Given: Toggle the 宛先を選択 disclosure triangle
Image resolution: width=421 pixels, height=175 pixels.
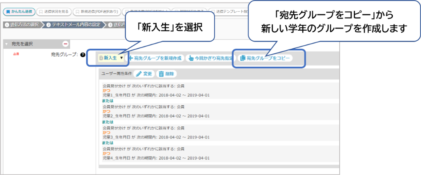Looking at the screenshot, I should click(x=6, y=44).
